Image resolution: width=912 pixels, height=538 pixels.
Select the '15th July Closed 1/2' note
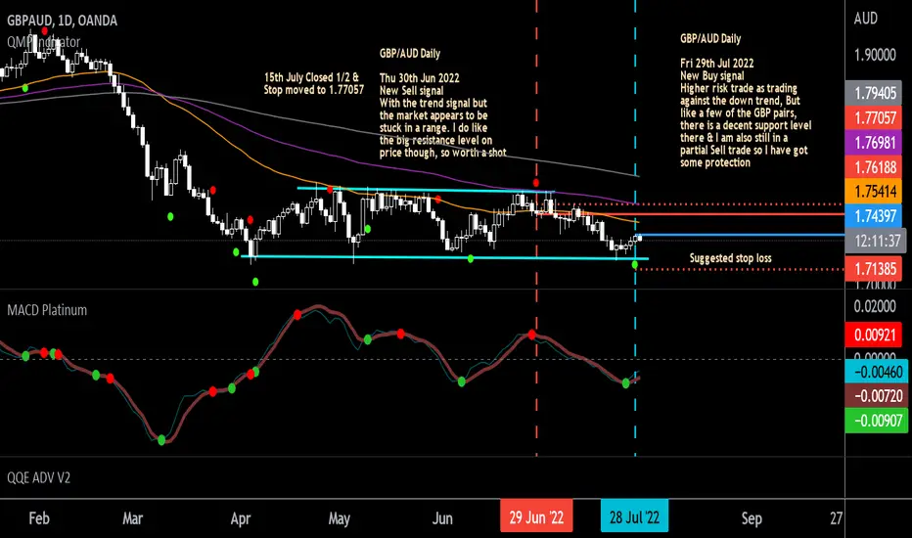click(313, 83)
